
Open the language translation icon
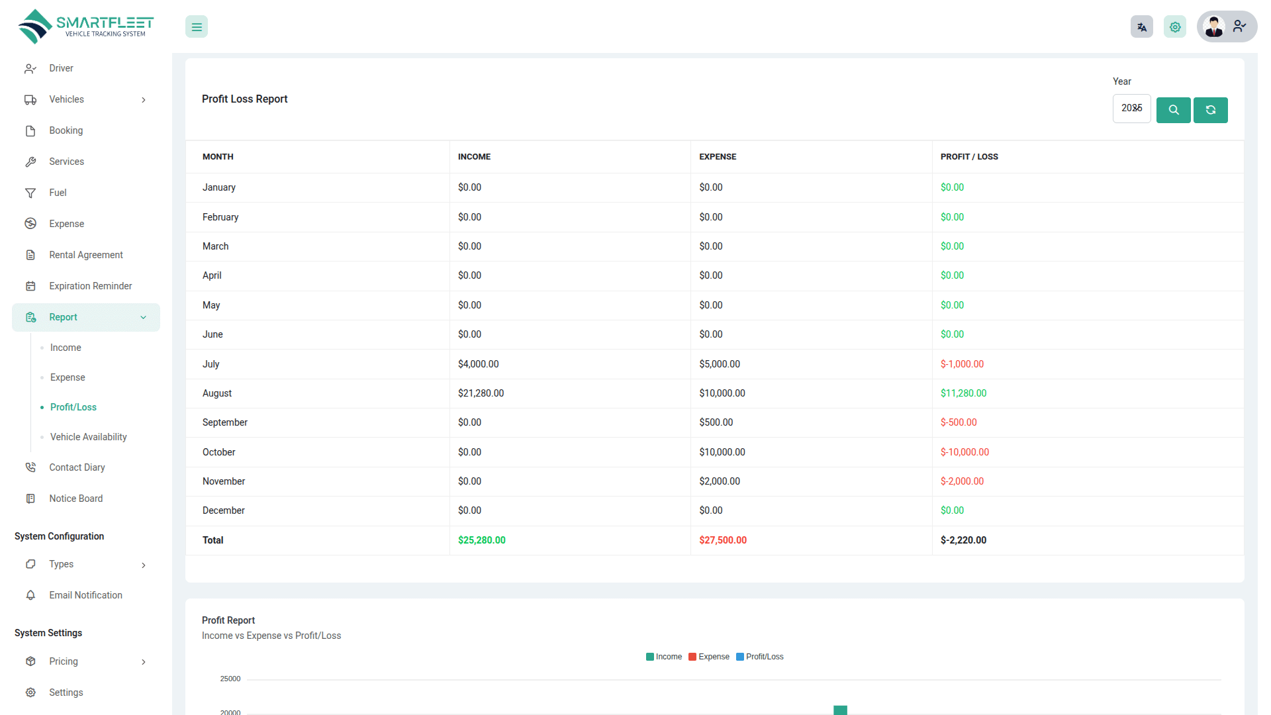tap(1141, 27)
